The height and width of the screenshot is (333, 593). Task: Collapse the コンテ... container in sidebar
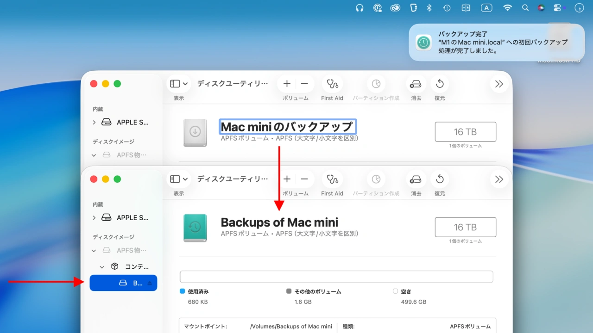tap(101, 266)
